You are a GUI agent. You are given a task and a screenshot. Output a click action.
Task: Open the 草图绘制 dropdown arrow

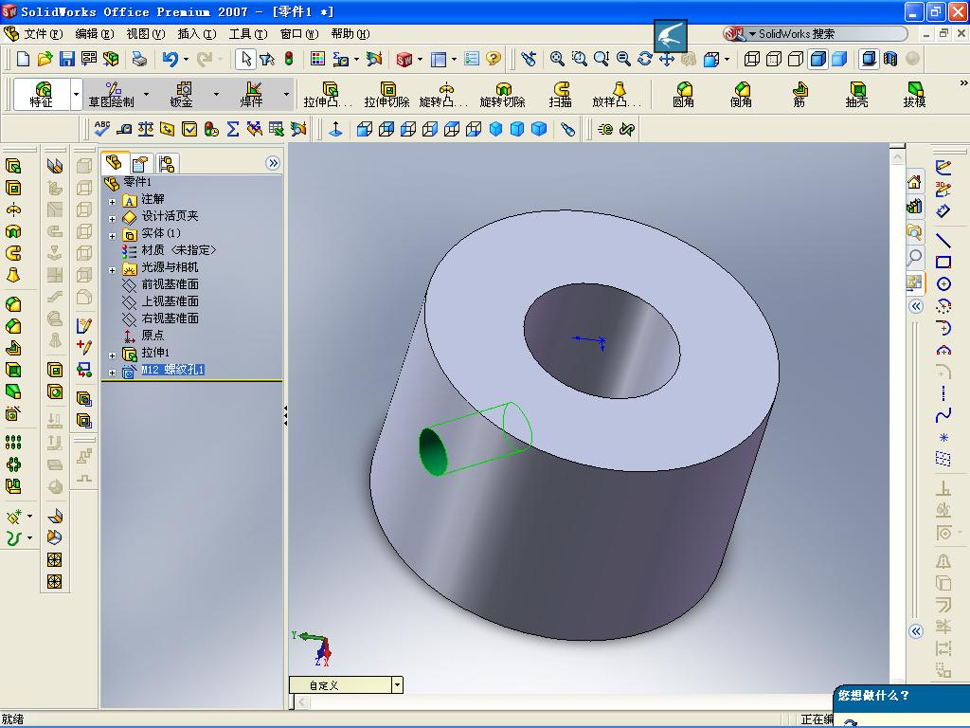click(147, 95)
